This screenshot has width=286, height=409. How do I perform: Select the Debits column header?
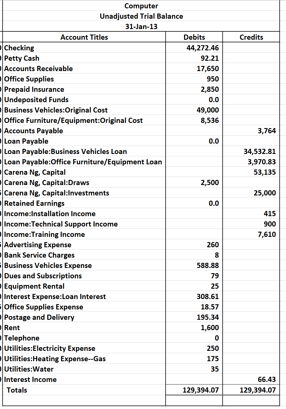tap(194, 37)
